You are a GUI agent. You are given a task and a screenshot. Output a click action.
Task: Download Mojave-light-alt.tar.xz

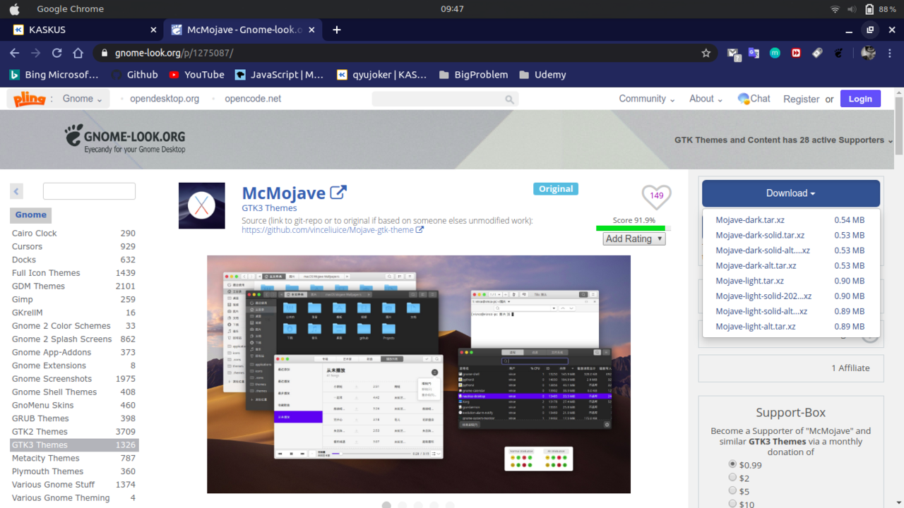coord(756,327)
